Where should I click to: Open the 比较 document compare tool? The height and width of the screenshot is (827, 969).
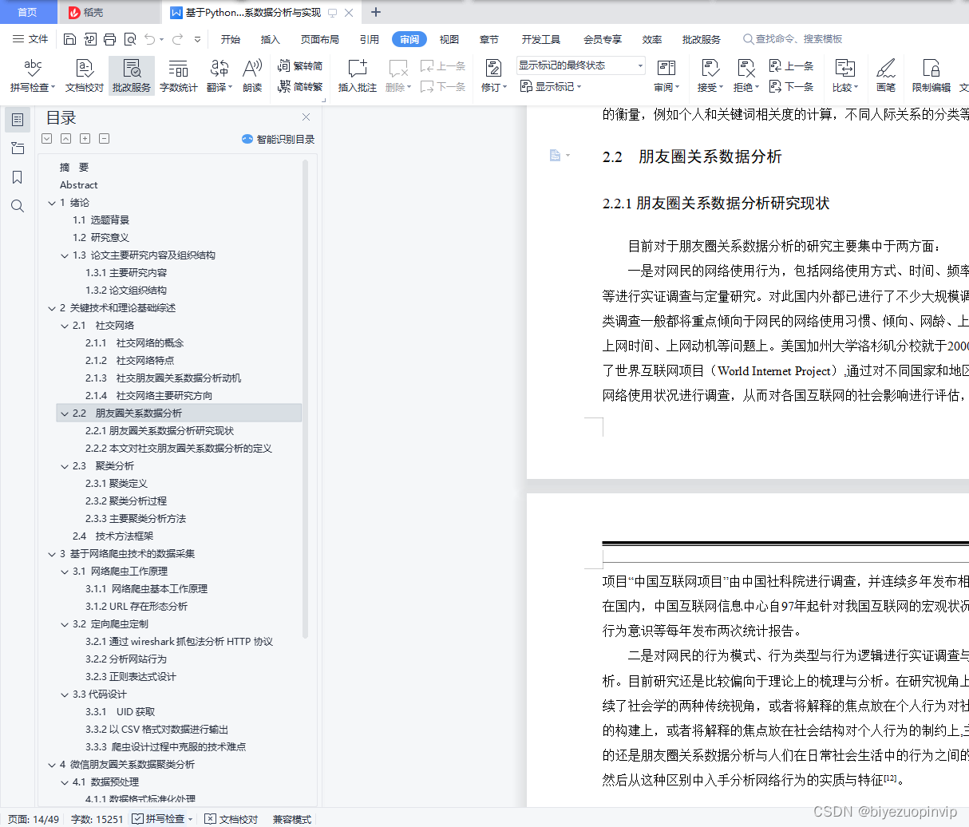tap(843, 75)
